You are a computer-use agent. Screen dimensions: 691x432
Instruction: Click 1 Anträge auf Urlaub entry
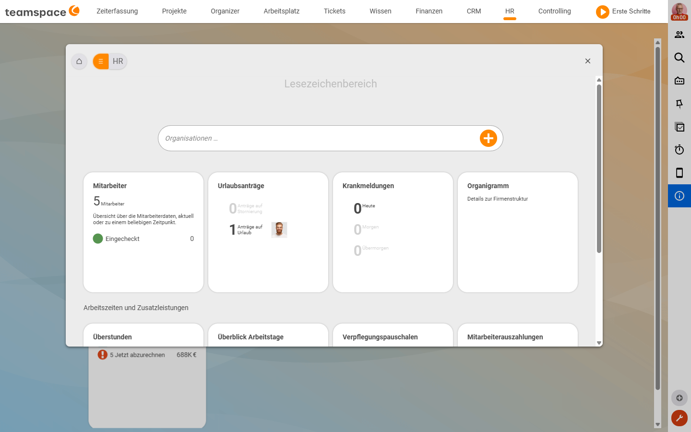click(246, 230)
